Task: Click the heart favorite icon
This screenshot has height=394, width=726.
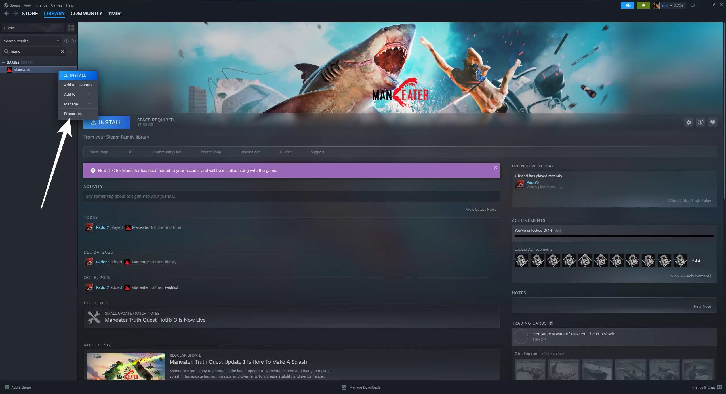Action: (712, 122)
